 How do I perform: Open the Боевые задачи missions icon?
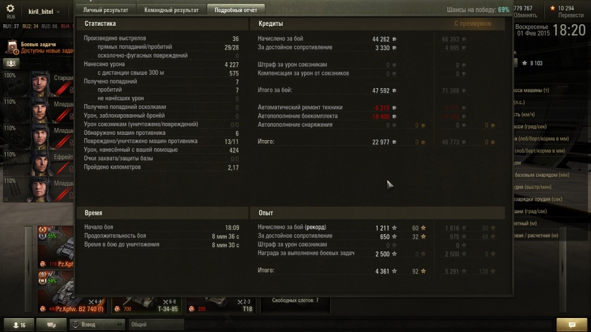pyautogui.click(x=13, y=47)
